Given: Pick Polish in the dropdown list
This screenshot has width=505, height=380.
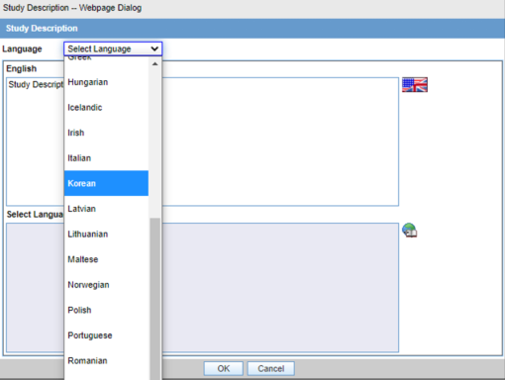Looking at the screenshot, I should (x=106, y=310).
